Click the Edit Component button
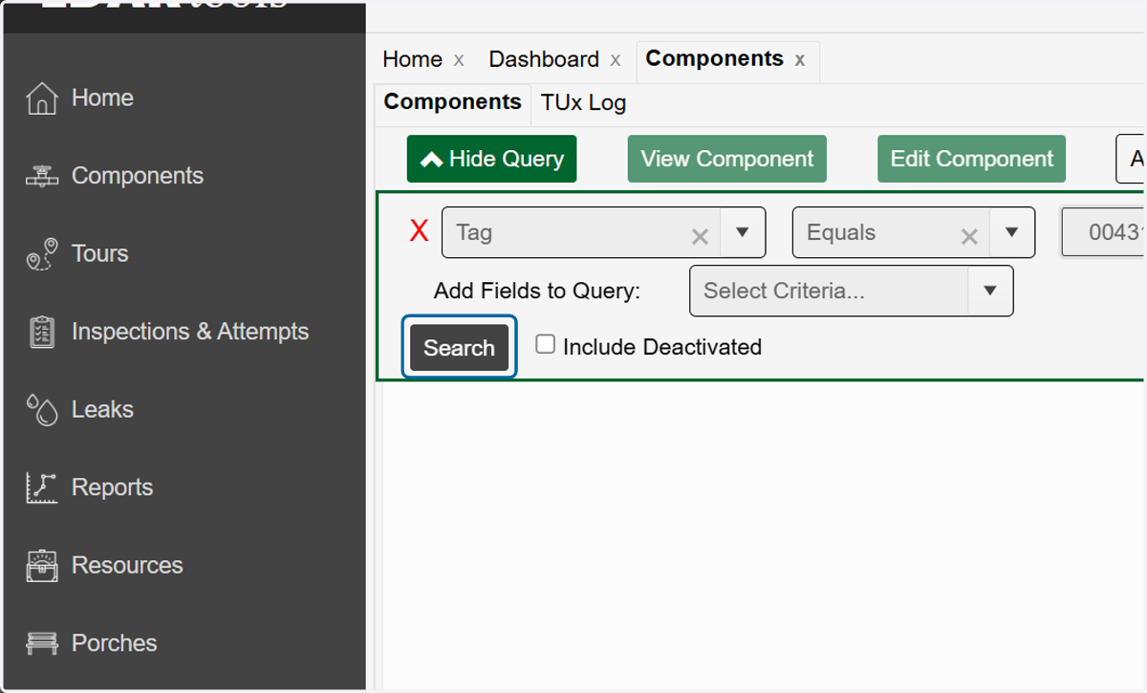Image resolution: width=1147 pixels, height=693 pixels. 972,159
